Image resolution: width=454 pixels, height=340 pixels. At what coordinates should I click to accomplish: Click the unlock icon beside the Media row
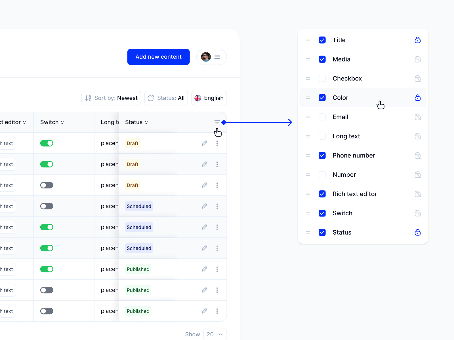pos(417,59)
